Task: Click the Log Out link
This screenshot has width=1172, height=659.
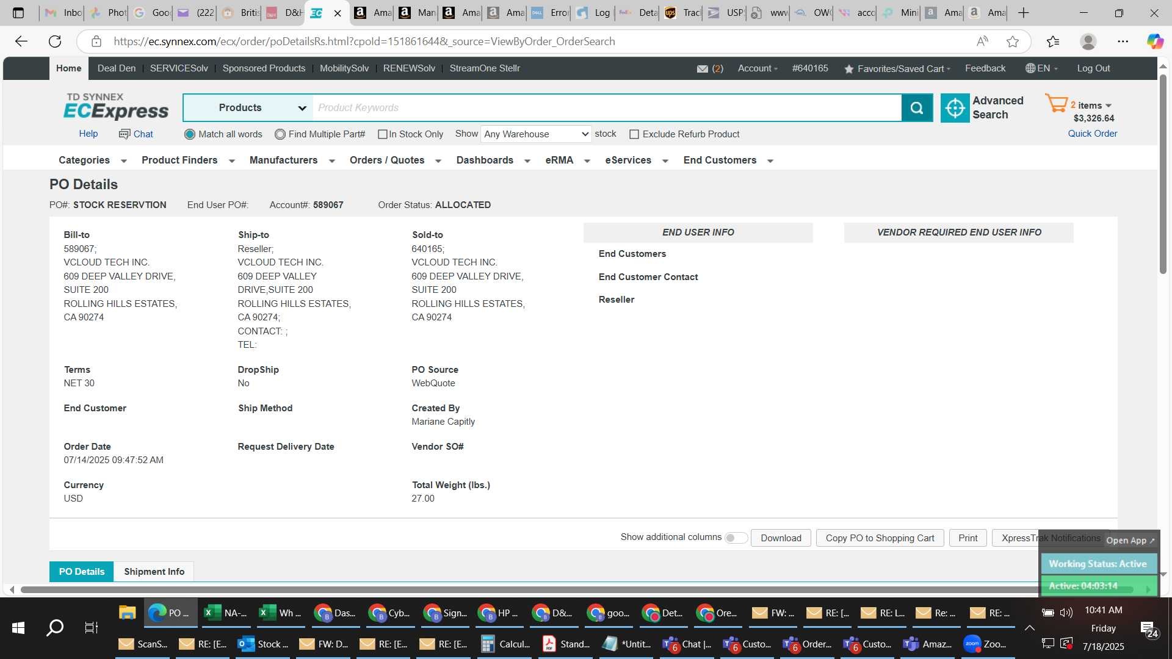Action: coord(1093,69)
